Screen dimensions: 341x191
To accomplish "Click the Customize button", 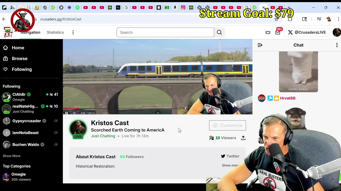I will tap(228, 125).
